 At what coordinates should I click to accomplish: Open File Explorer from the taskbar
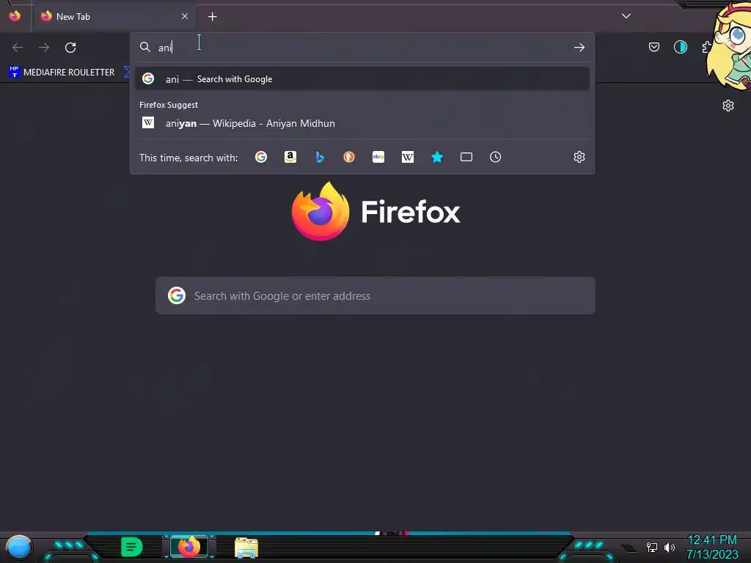tap(246, 548)
